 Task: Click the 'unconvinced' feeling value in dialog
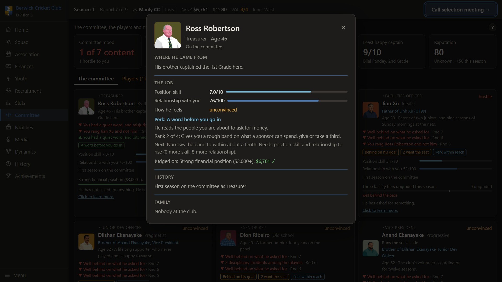[223, 110]
